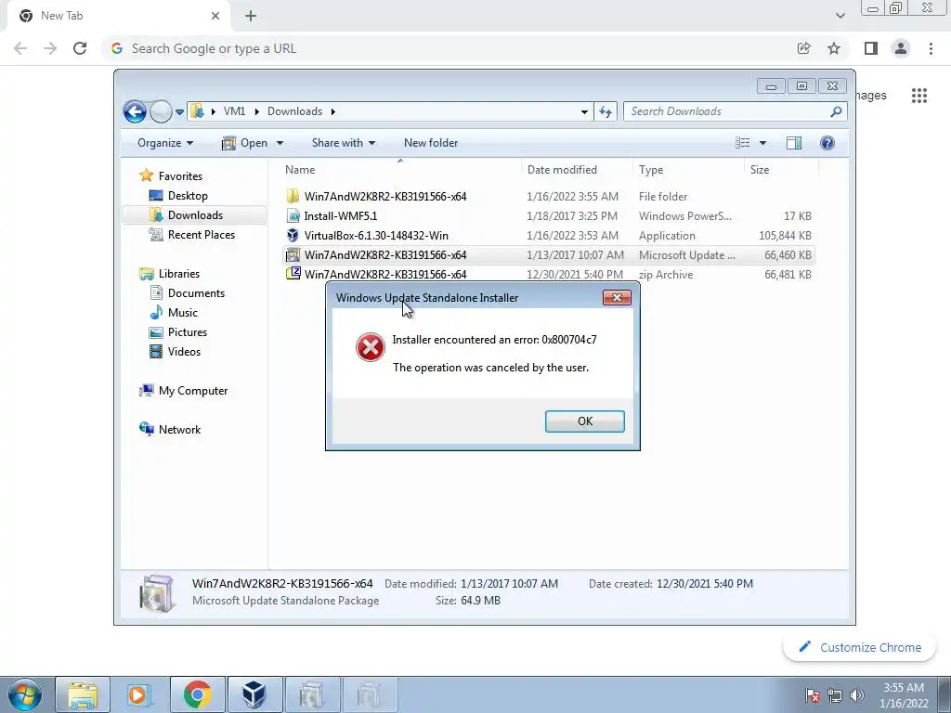Click the Explorer forward arrow button
This screenshot has height=713, width=951.
(x=161, y=111)
